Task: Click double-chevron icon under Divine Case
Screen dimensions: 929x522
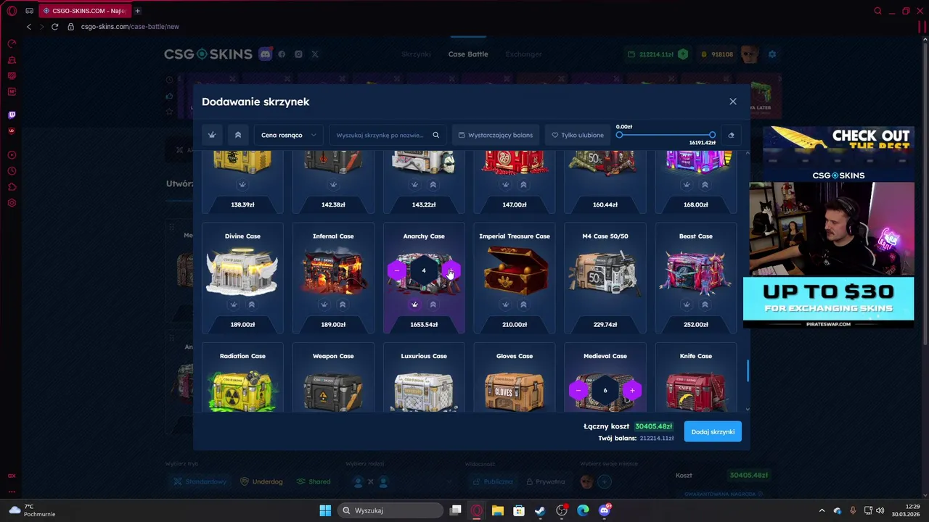Action: [251, 304]
